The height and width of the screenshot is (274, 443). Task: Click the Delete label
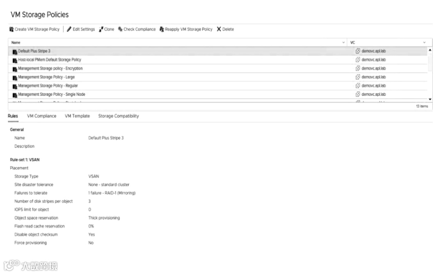pyautogui.click(x=228, y=29)
